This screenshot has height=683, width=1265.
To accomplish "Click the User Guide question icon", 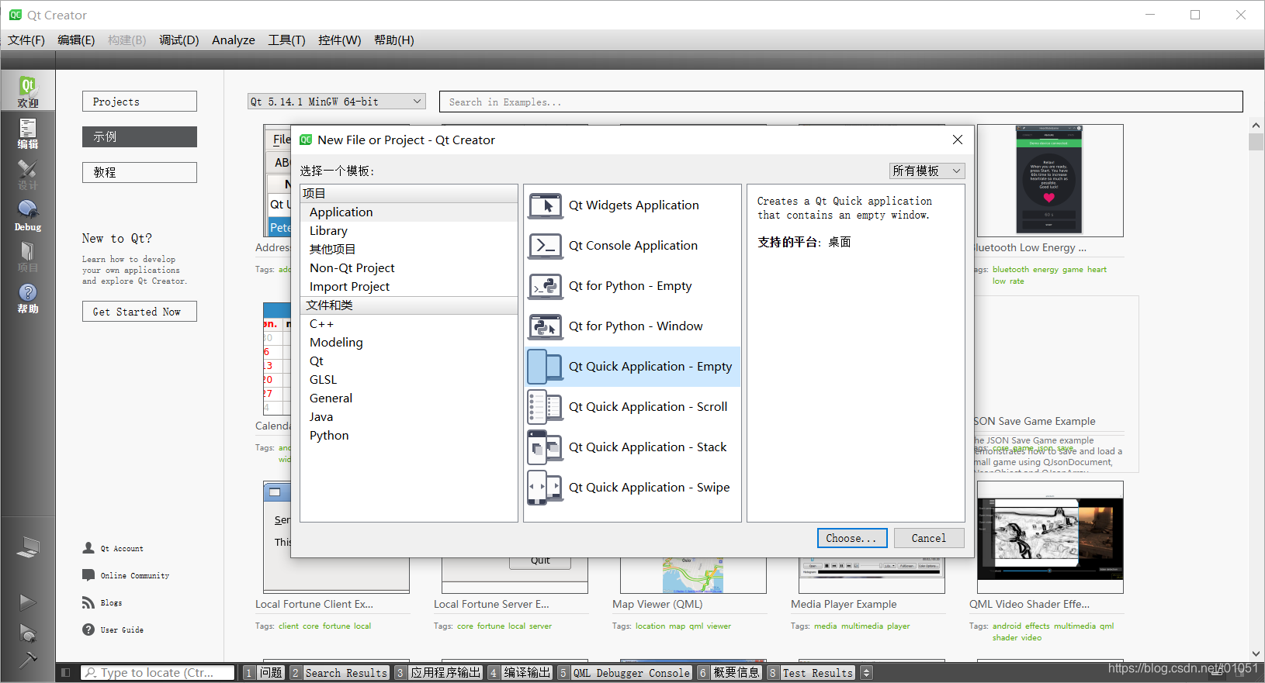I will click(88, 630).
